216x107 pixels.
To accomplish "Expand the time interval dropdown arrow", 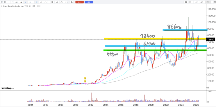I will pos(33,2).
